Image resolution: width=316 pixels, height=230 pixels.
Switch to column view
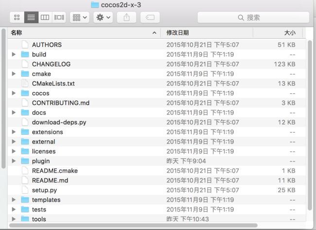click(x=45, y=17)
